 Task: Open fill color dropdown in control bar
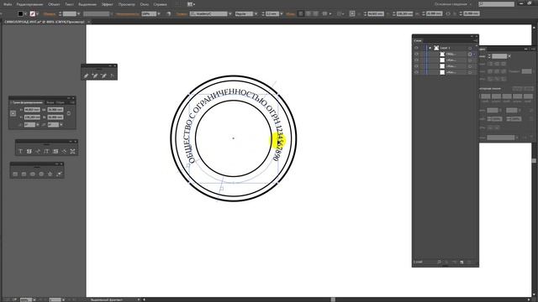click(26, 14)
